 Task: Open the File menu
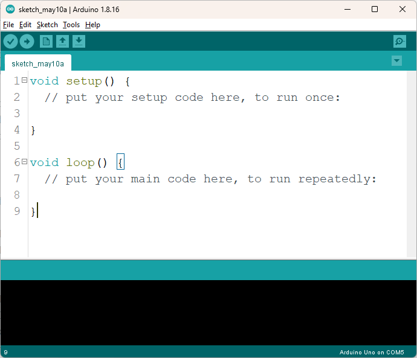(8, 25)
